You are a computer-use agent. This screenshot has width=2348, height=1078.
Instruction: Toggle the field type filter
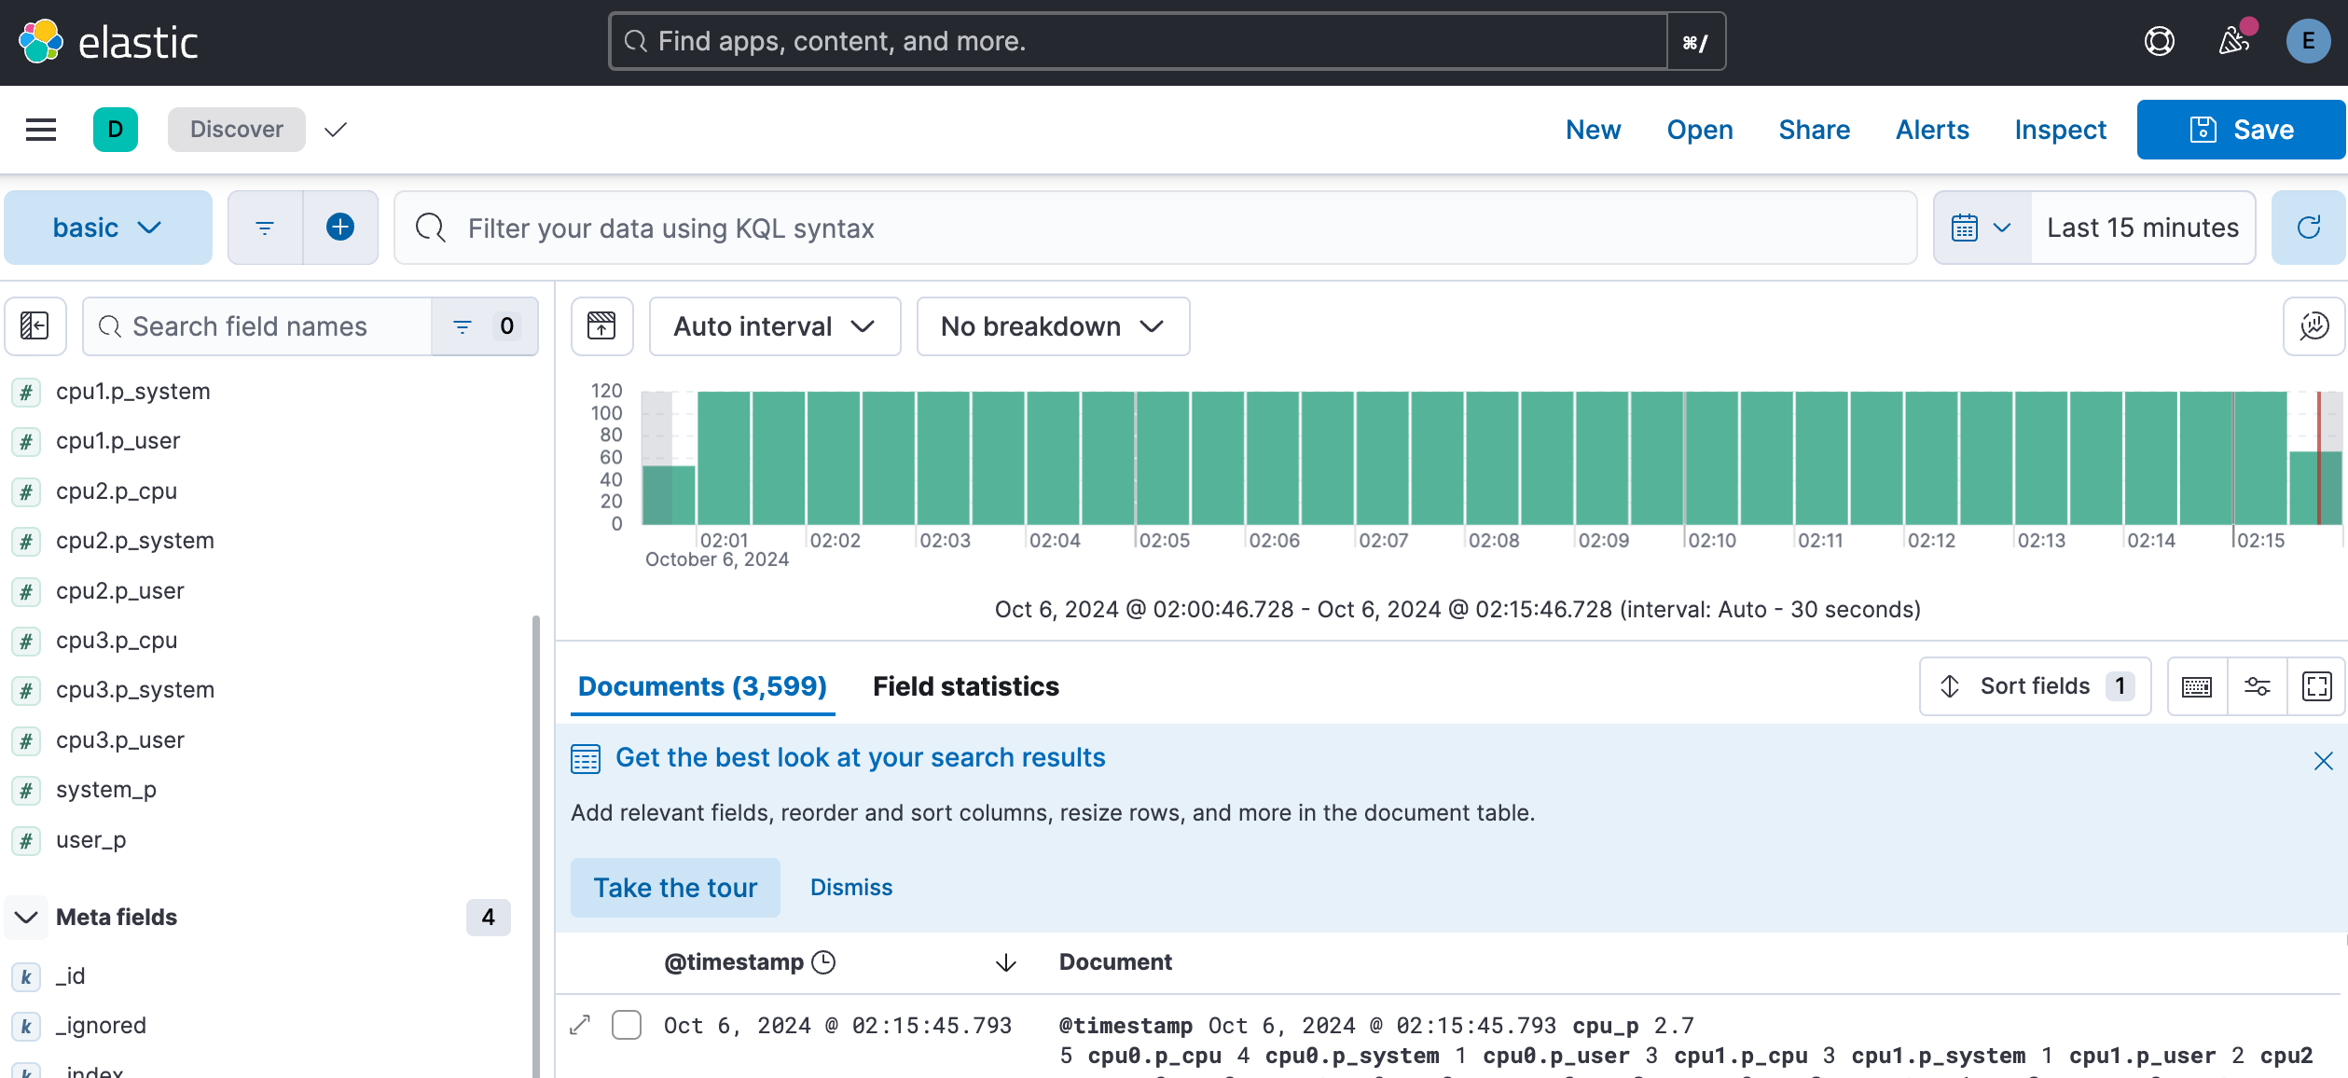(x=483, y=325)
